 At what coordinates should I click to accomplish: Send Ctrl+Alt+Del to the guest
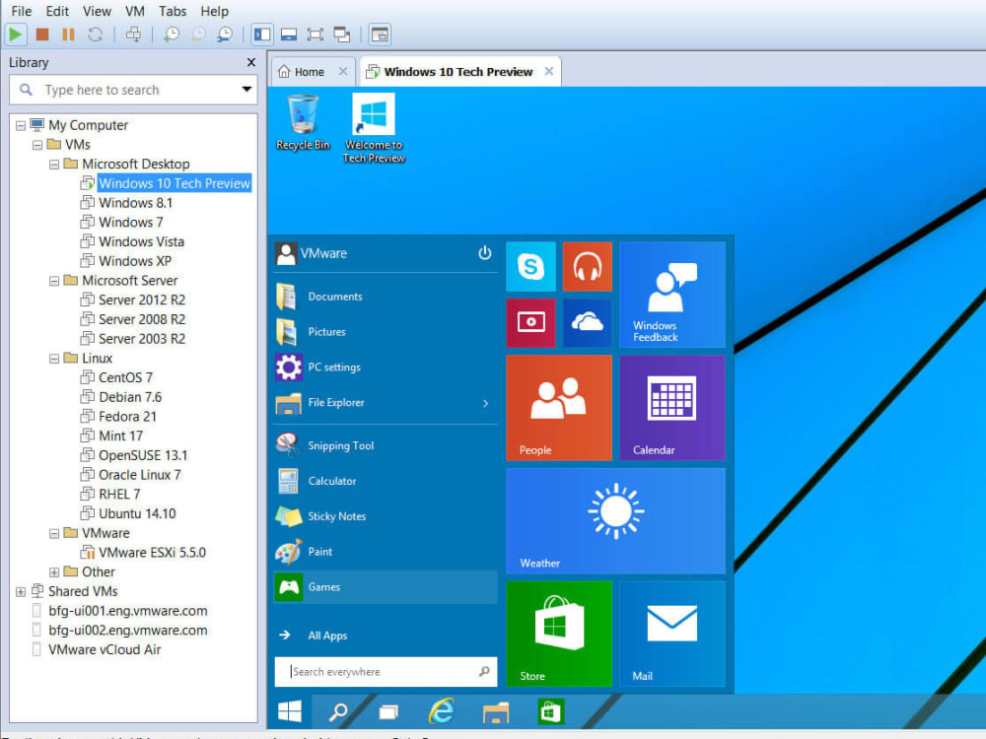coord(133,34)
